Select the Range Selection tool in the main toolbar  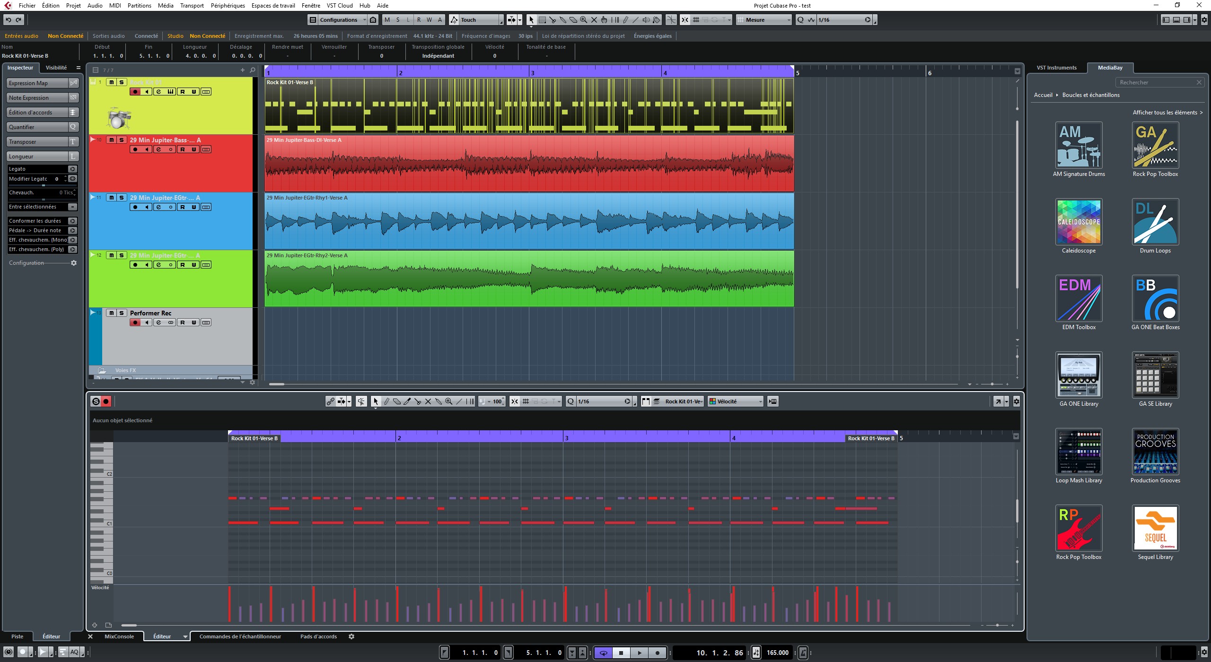point(542,20)
